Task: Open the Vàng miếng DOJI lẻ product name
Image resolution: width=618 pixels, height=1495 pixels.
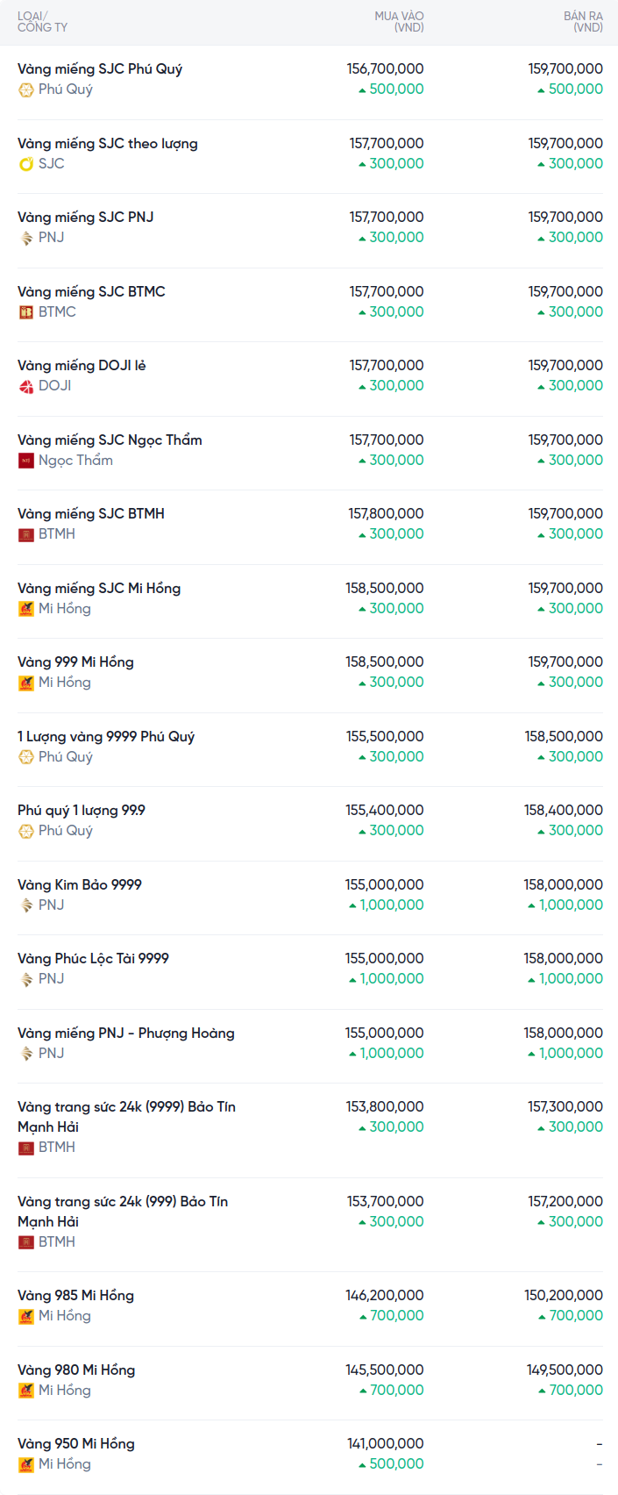Action: (82, 365)
